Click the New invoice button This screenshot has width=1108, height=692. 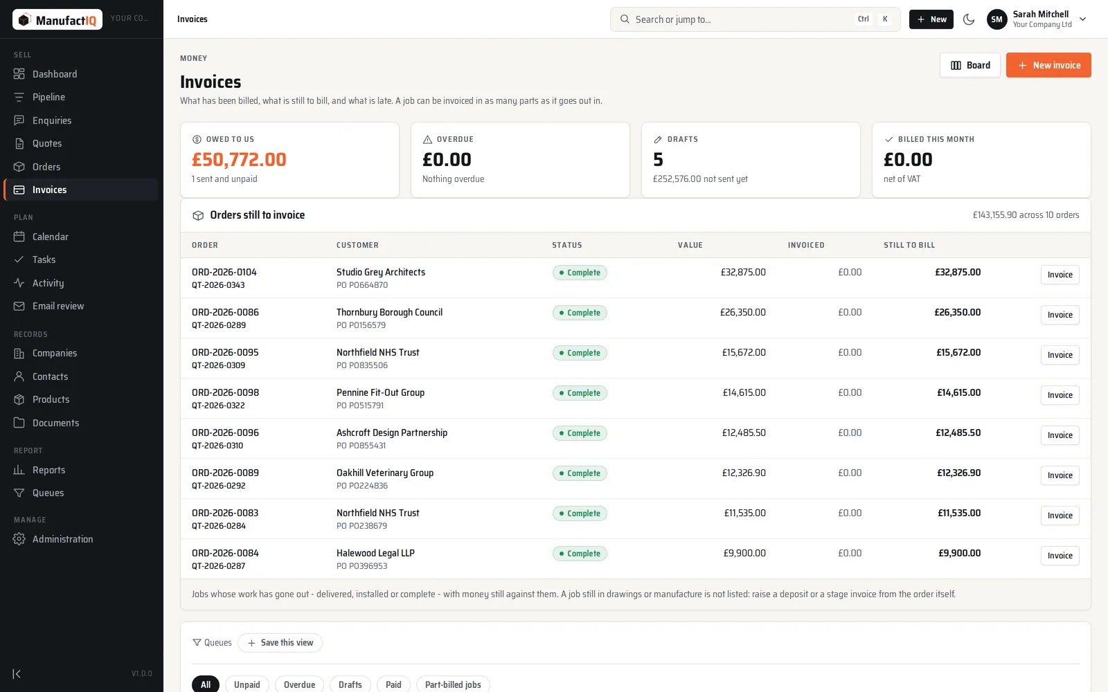[1048, 65]
